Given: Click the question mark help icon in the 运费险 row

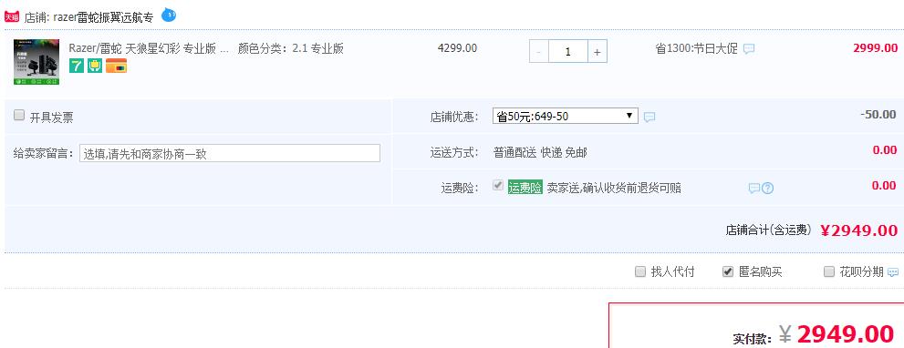Looking at the screenshot, I should tap(767, 188).
